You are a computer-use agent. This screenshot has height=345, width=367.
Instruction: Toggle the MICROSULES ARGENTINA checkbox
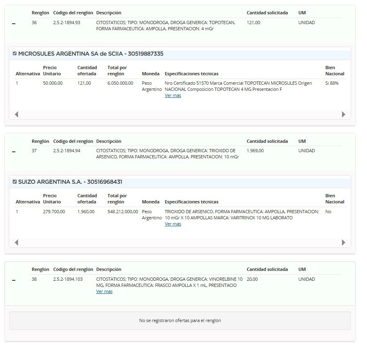coord(15,54)
